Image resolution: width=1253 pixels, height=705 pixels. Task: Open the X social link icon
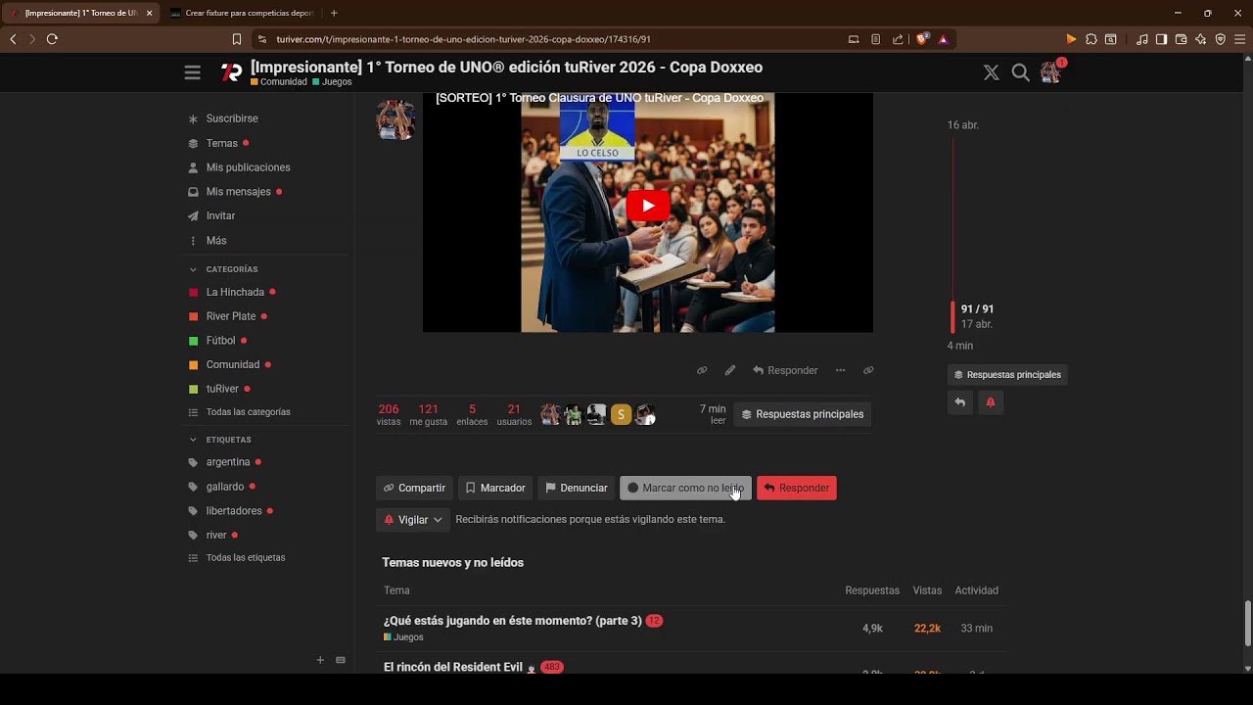tap(991, 72)
